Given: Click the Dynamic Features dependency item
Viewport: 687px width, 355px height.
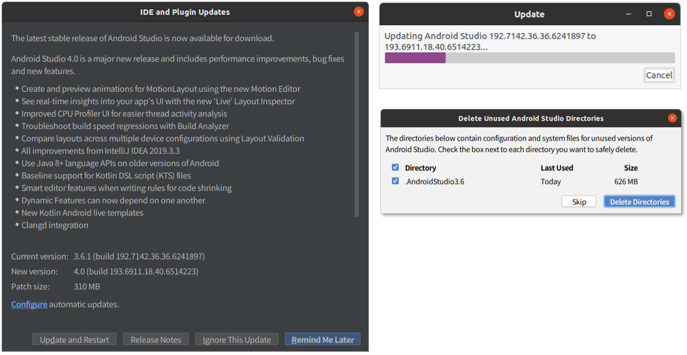Looking at the screenshot, I should (113, 200).
